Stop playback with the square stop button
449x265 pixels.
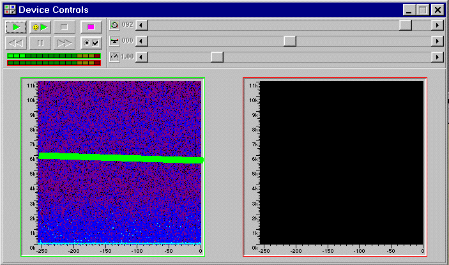(65, 27)
